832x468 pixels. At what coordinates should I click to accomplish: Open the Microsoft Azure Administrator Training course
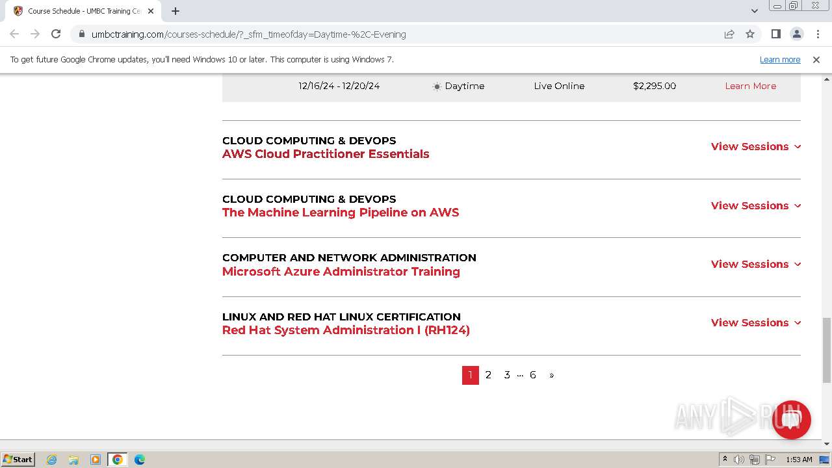(x=341, y=272)
